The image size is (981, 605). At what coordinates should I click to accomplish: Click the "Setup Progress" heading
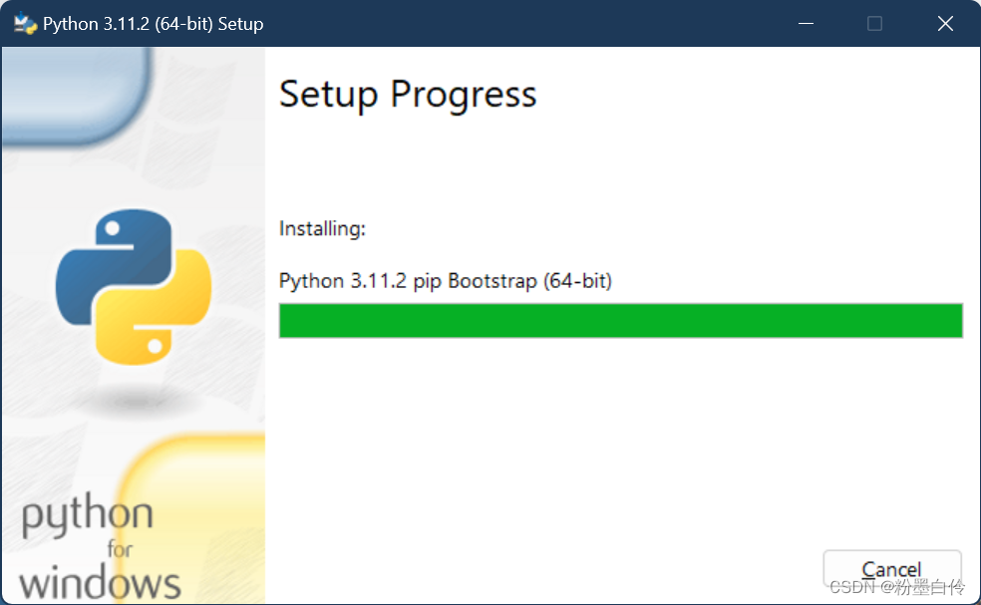click(408, 95)
